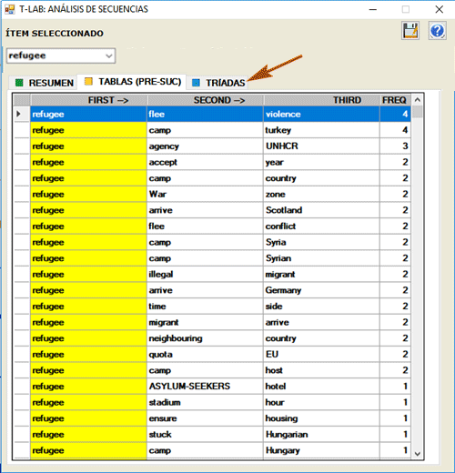Sort by the FIRST column header

88,100
